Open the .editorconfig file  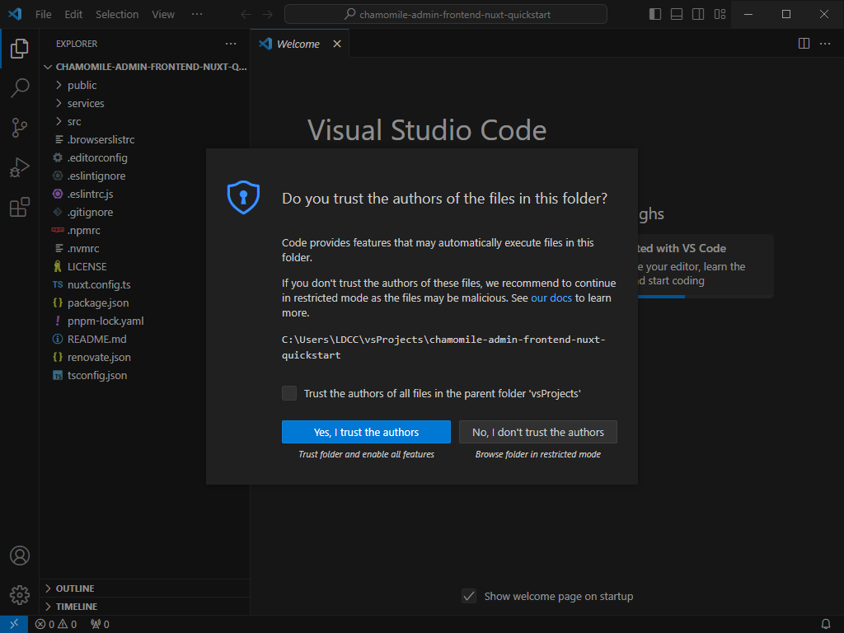(x=144, y=157)
